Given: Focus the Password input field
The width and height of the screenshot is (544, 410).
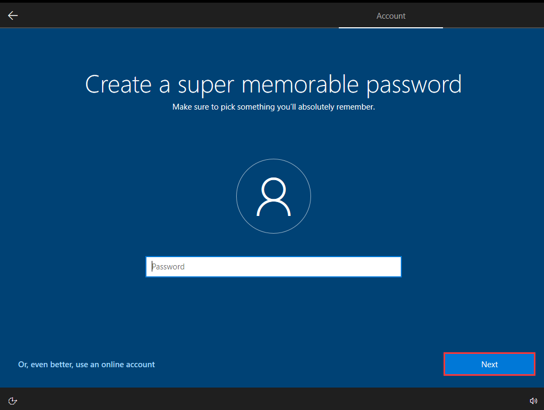Looking at the screenshot, I should tap(274, 267).
